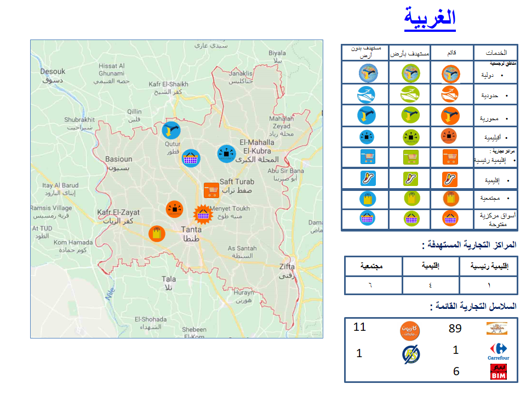Click the orange chain logo beside 89
Image resolution: width=526 pixels, height=395 pixels.
click(497, 328)
